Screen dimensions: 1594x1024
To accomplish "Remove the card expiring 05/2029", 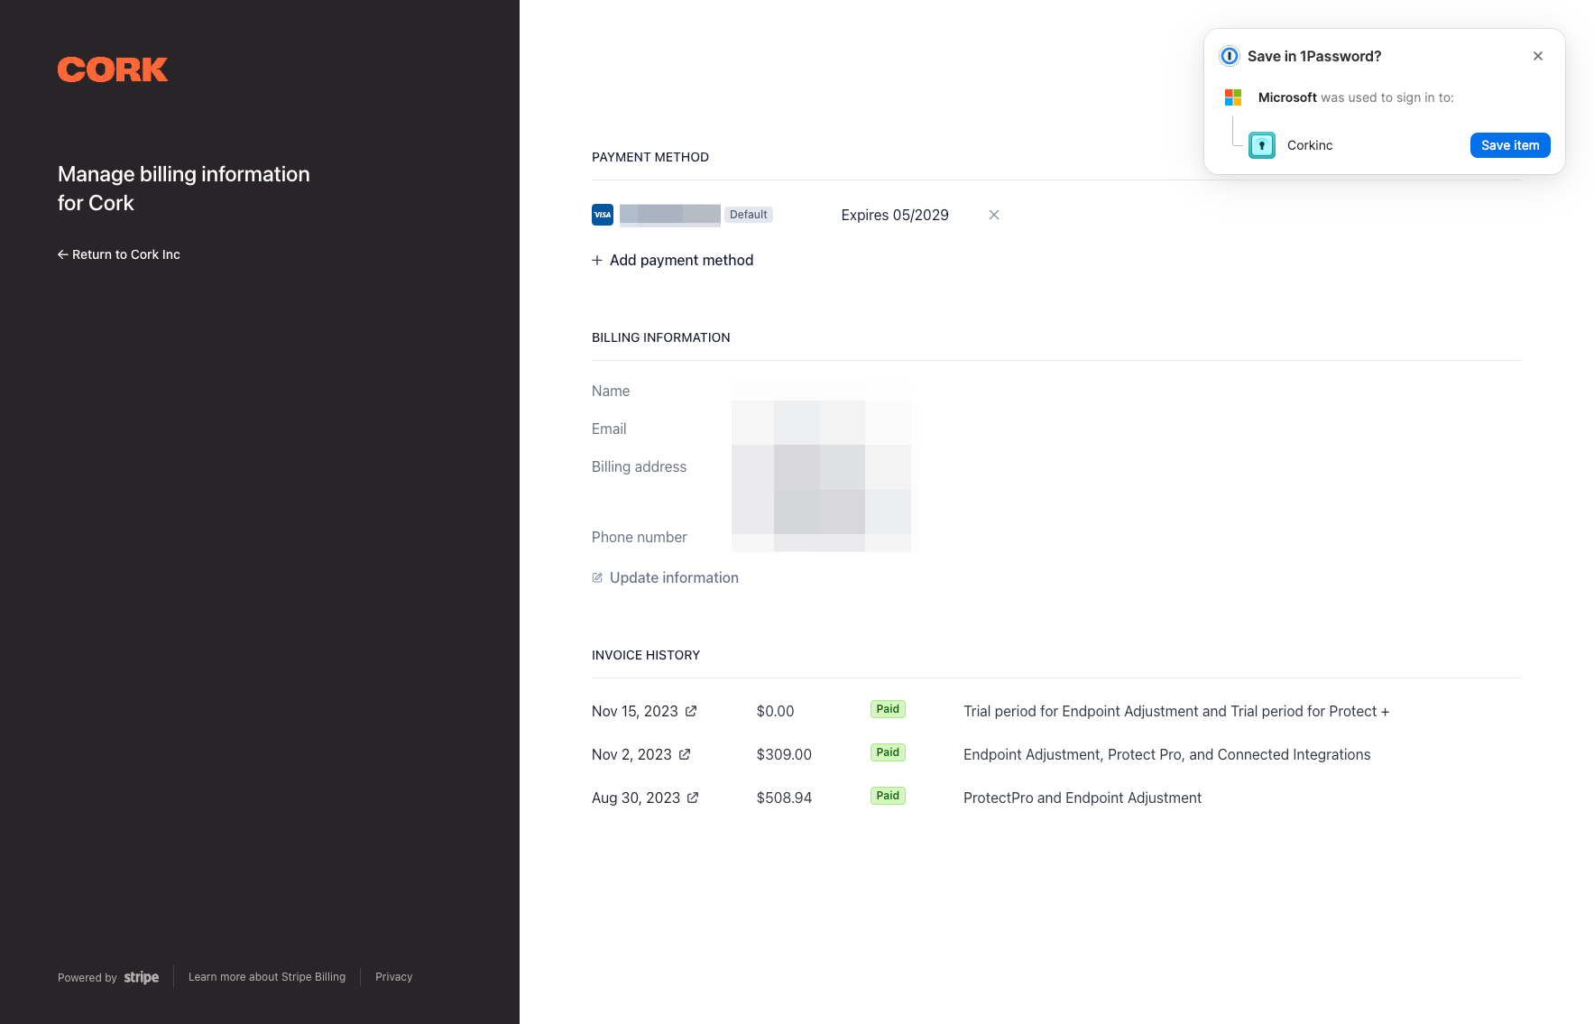I will coord(994,215).
